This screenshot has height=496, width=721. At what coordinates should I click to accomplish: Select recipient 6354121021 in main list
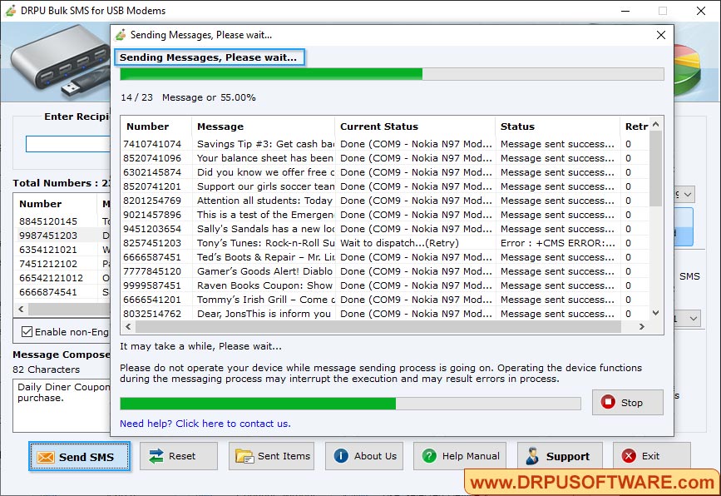[62, 250]
